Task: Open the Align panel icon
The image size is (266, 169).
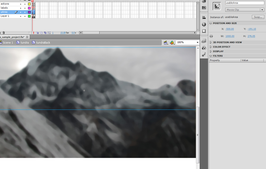Action: [x=204, y=18]
